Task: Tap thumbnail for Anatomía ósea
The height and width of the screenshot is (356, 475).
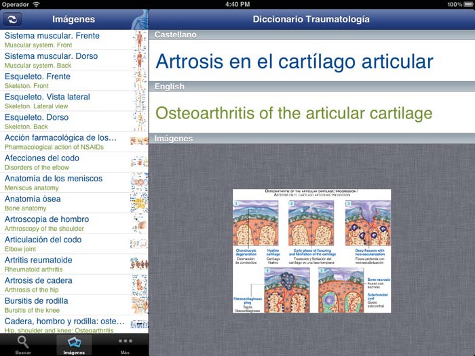Action: (139, 203)
